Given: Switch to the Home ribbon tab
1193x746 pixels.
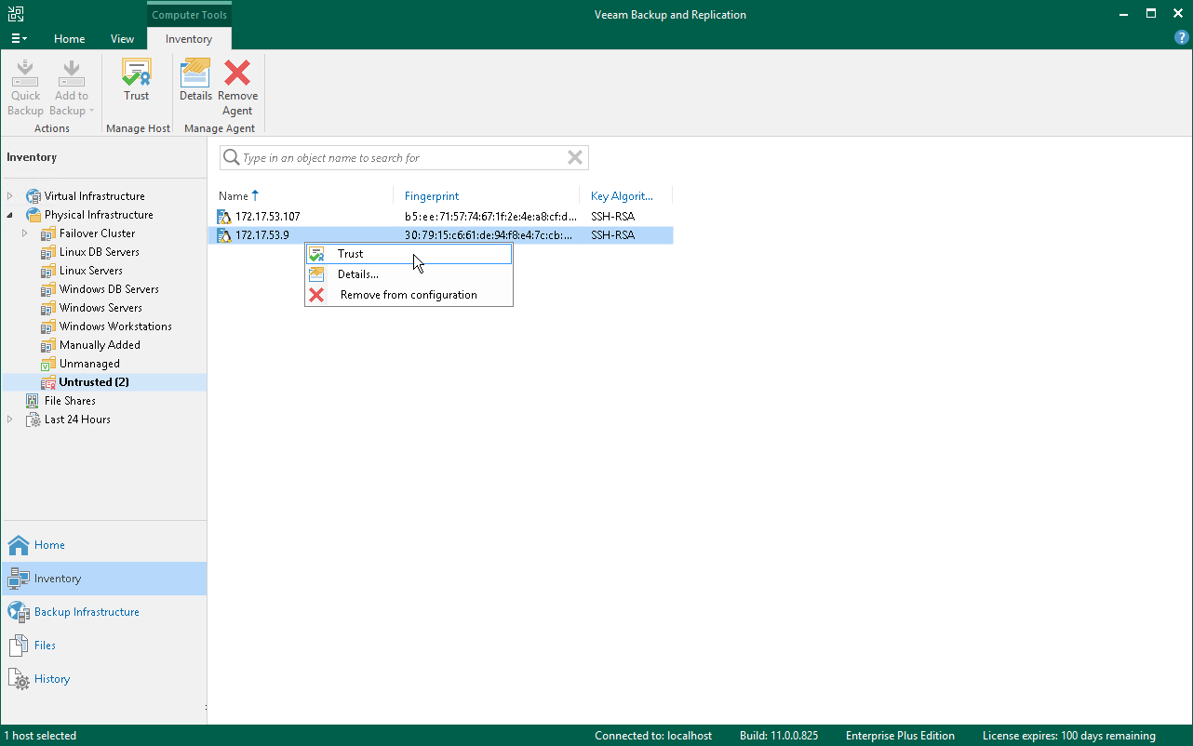Looking at the screenshot, I should [x=70, y=39].
